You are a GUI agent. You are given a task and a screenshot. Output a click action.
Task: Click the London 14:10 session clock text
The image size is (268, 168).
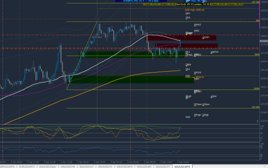tap(202, 4)
